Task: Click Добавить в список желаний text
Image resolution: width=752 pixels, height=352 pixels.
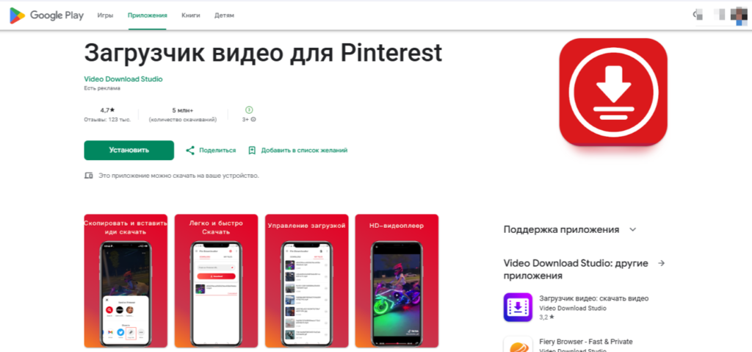Action: [x=304, y=151]
